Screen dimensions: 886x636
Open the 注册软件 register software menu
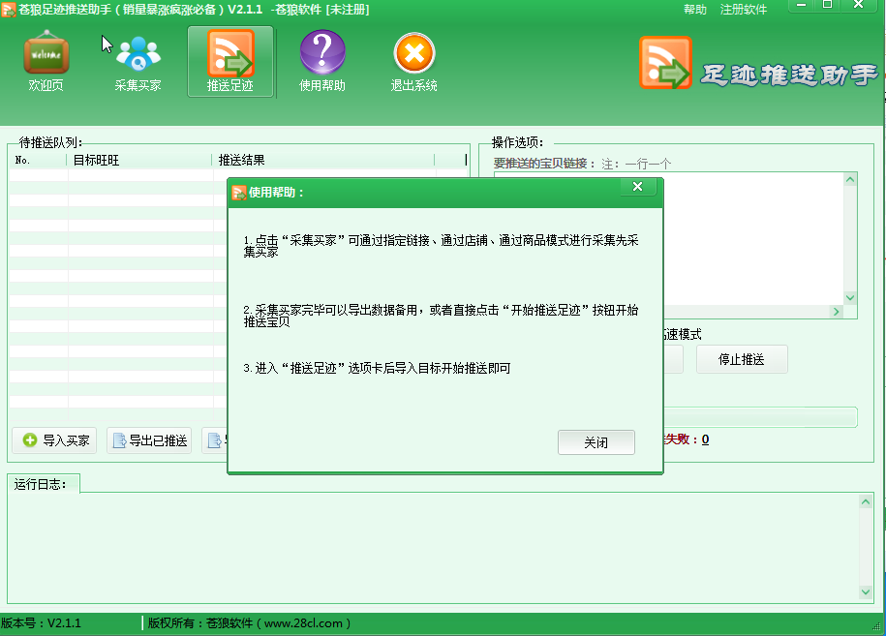click(744, 9)
